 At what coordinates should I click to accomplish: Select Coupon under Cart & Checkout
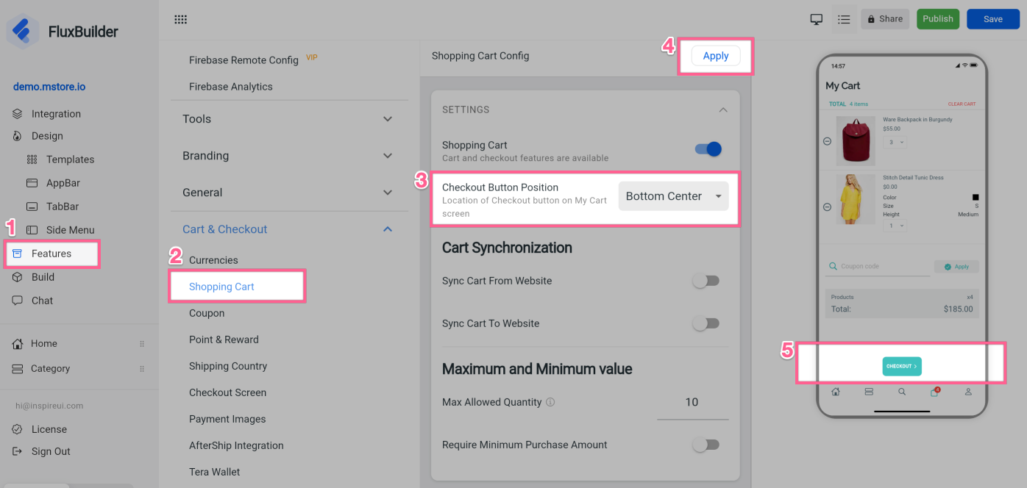[207, 313]
